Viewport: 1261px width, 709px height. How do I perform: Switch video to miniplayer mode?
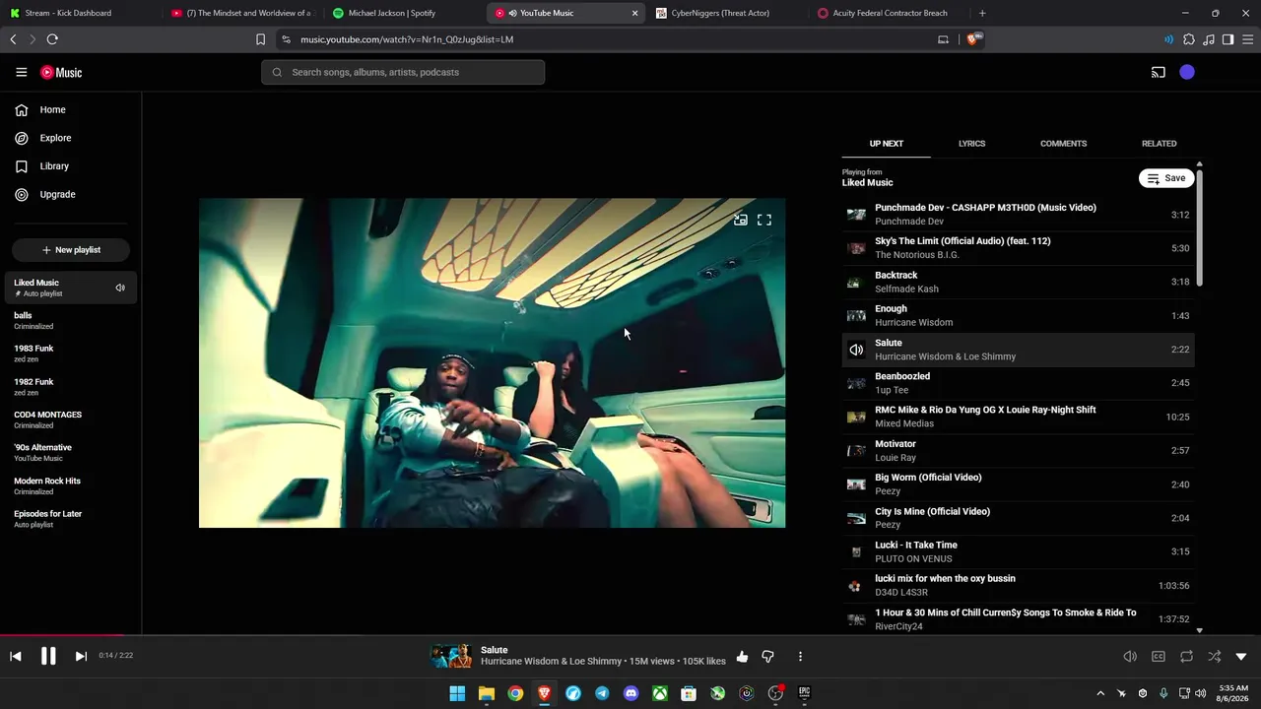[x=740, y=220]
